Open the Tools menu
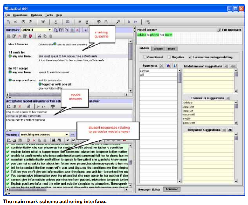Viewport: 248px width, 205px height. point(49,15)
